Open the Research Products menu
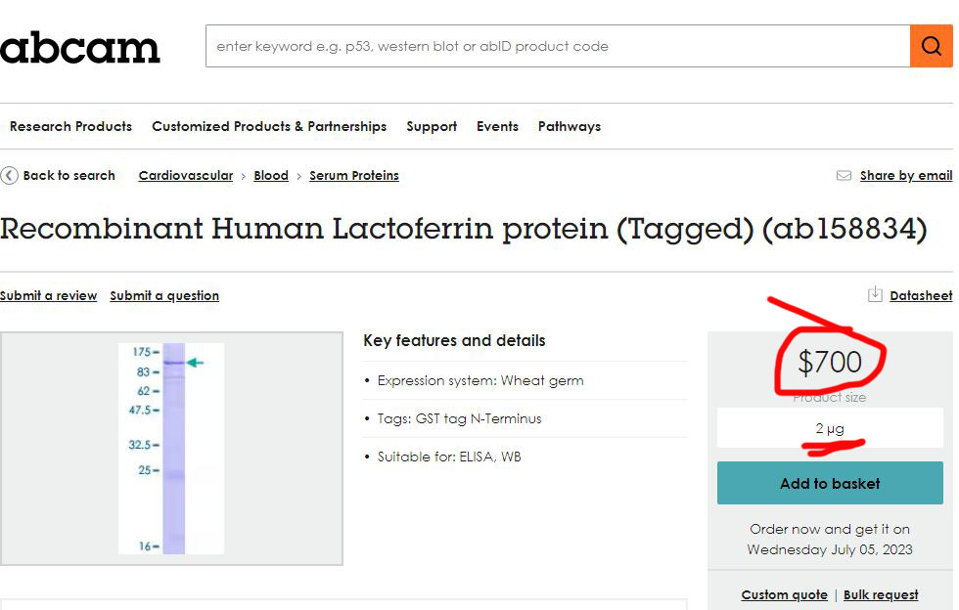Screen dimensions: 959x610 70,126
